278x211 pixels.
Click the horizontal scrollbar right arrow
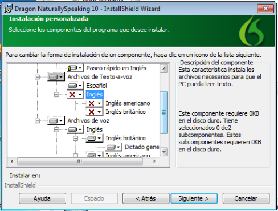point(154,161)
